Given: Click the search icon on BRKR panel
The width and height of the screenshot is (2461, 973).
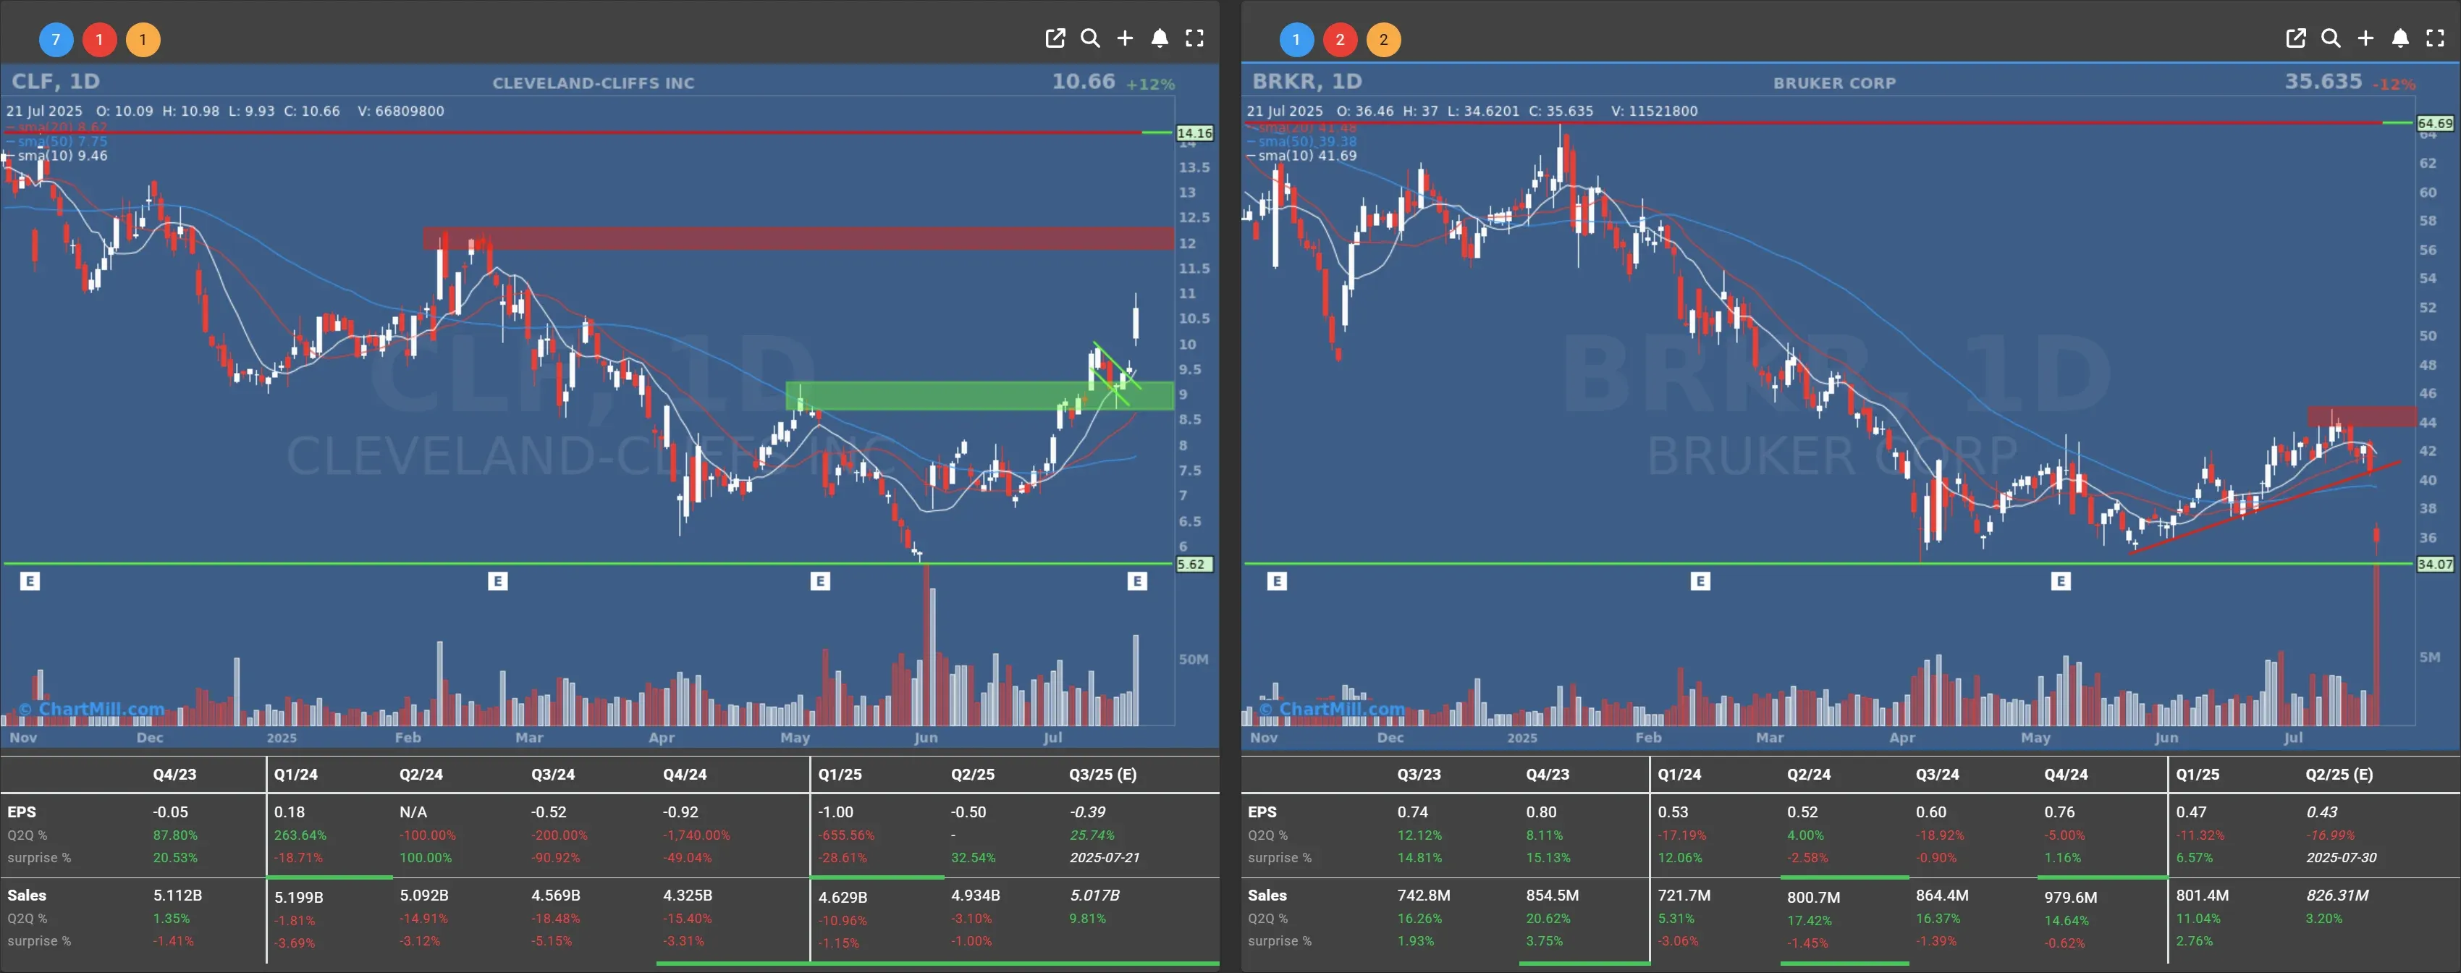Looking at the screenshot, I should [2330, 38].
